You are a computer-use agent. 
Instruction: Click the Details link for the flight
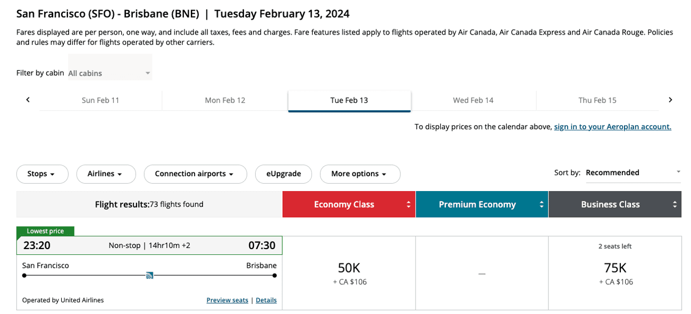(266, 300)
